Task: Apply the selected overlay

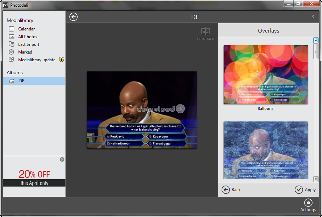Action: pos(305,190)
